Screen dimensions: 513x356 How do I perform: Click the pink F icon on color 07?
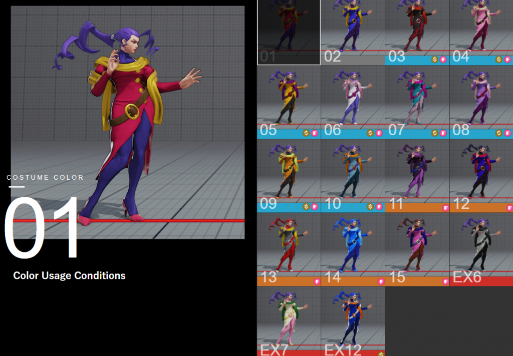coord(443,133)
